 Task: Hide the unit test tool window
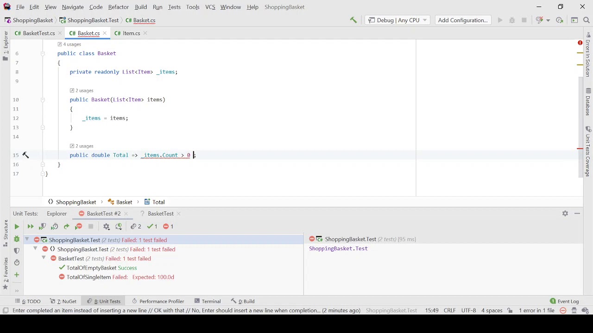(x=577, y=213)
